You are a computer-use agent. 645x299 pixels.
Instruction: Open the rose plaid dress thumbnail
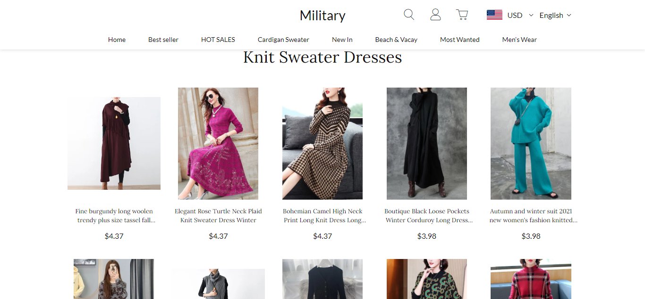[x=218, y=143]
